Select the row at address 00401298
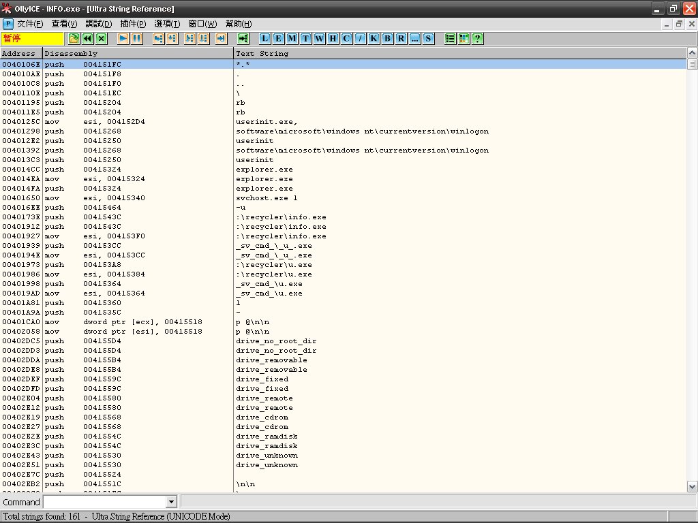The width and height of the screenshot is (698, 523). click(x=344, y=131)
